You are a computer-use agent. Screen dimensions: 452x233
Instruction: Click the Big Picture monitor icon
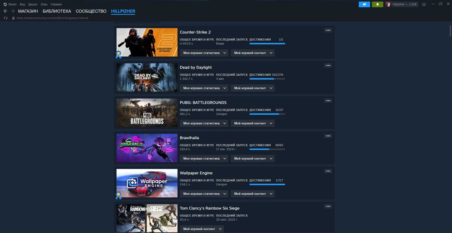point(424,5)
